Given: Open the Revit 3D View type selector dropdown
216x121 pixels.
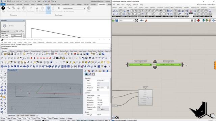Looking at the screenshot, I should coord(24,26).
